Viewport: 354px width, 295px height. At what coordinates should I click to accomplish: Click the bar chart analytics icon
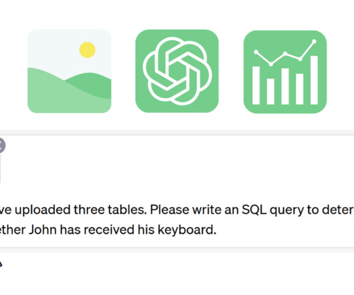285,71
